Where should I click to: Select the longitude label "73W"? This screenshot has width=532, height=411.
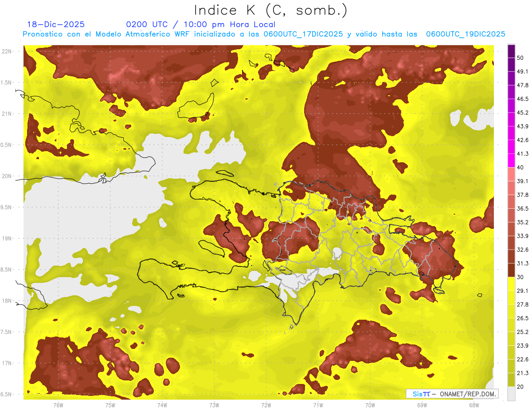pos(214,405)
